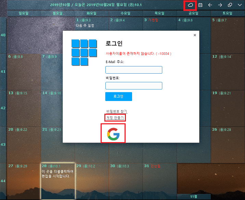Select the 금요일 column header
The width and height of the screenshot is (245, 200).
click(x=194, y=13)
